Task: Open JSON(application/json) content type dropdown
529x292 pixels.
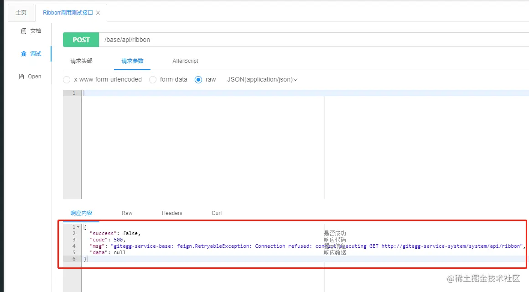Action: 262,80
